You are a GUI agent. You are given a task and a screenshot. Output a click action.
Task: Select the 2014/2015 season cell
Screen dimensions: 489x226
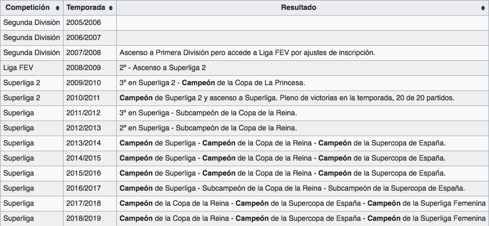[83, 158]
